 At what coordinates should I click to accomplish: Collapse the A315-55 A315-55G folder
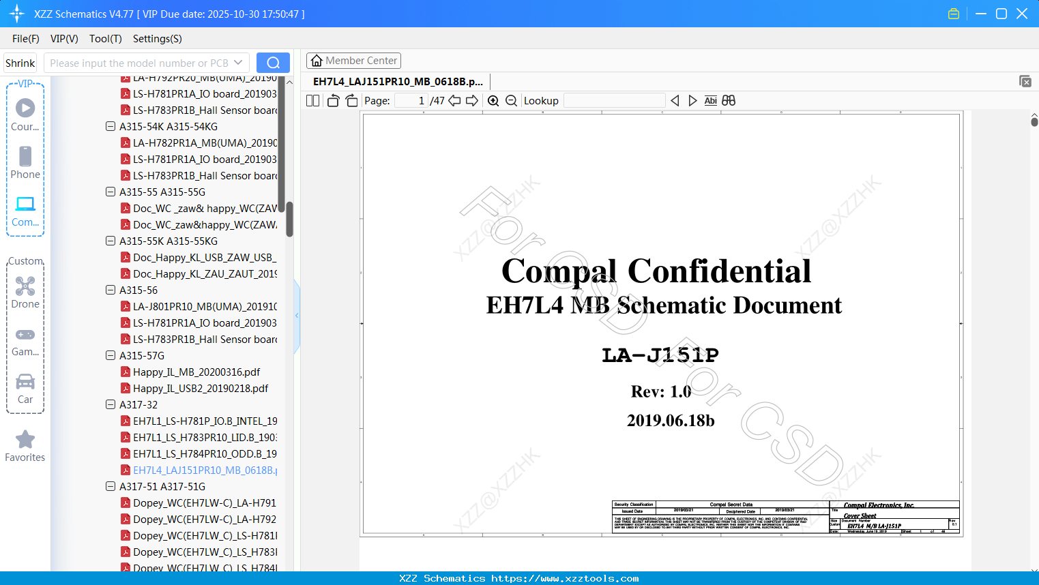tap(111, 192)
